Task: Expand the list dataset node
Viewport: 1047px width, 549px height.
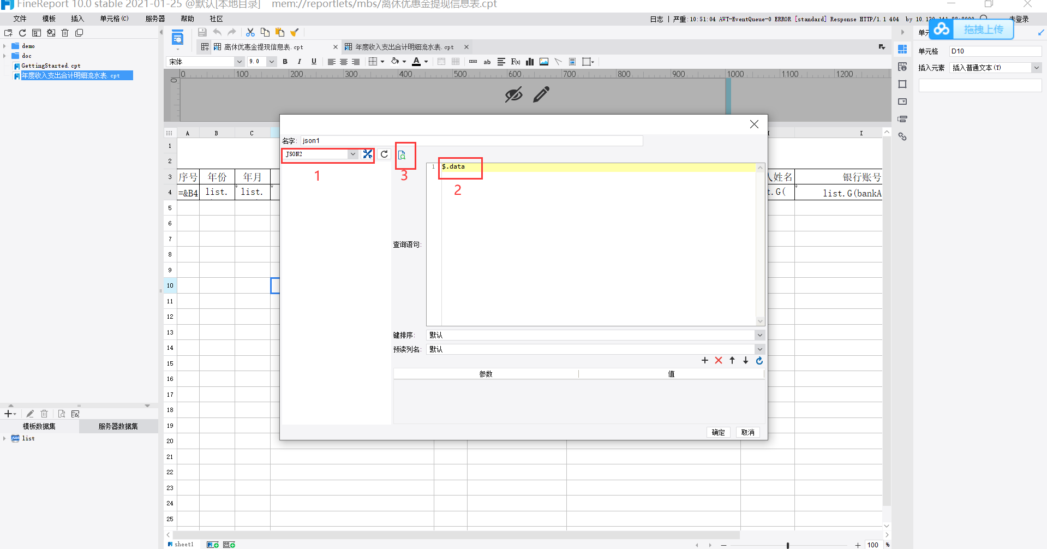Action: (x=5, y=439)
